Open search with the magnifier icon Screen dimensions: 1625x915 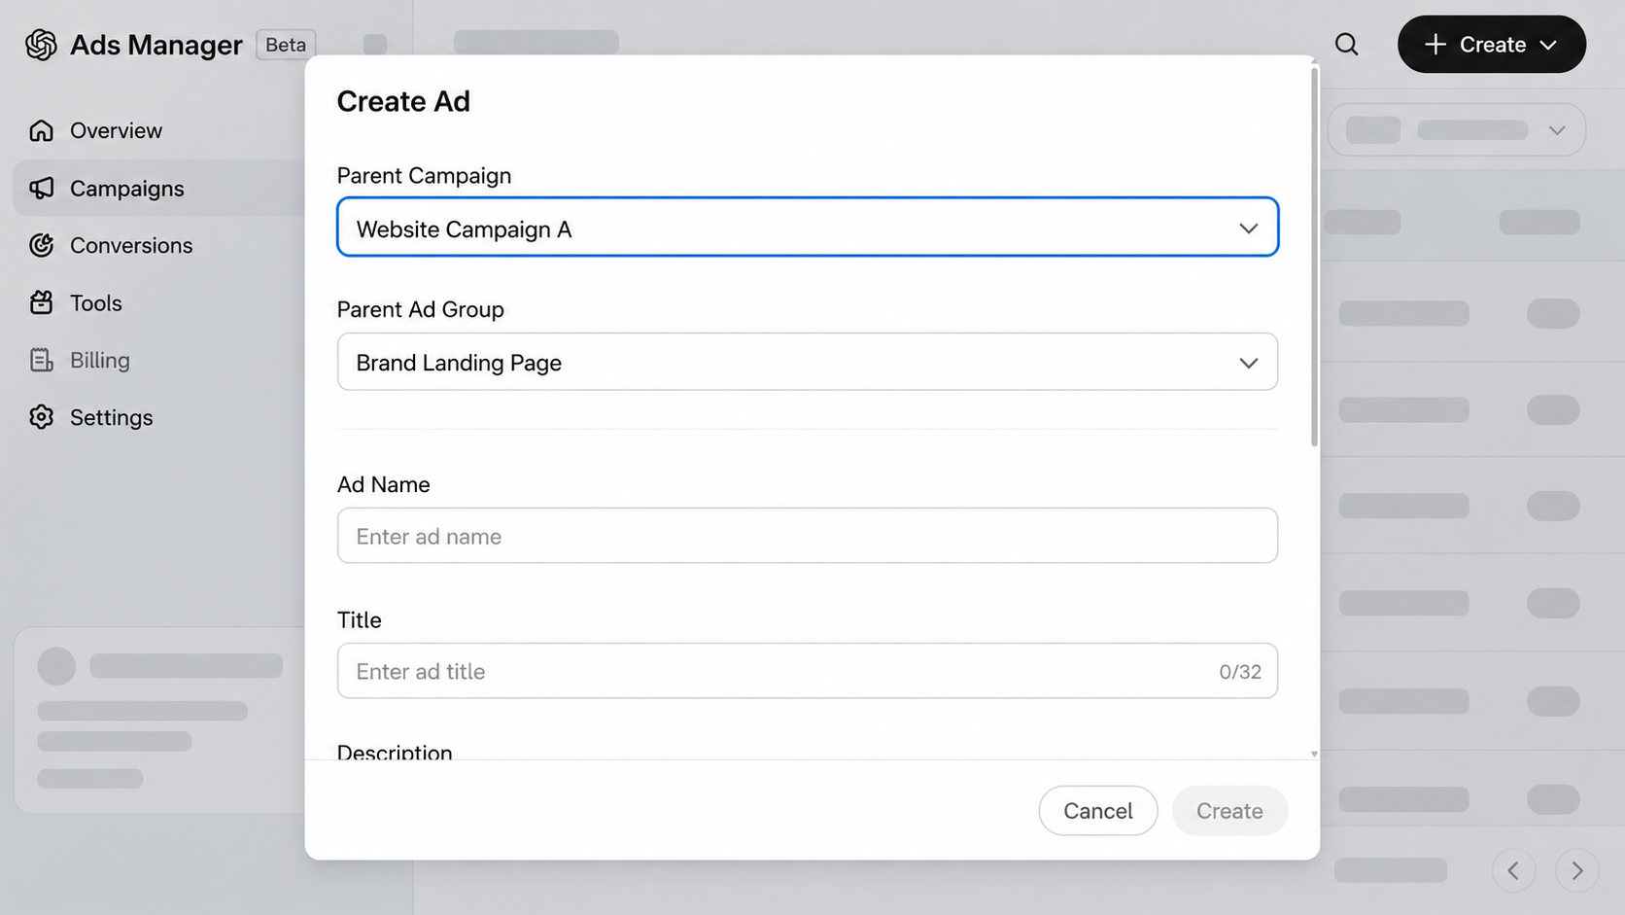click(x=1346, y=44)
